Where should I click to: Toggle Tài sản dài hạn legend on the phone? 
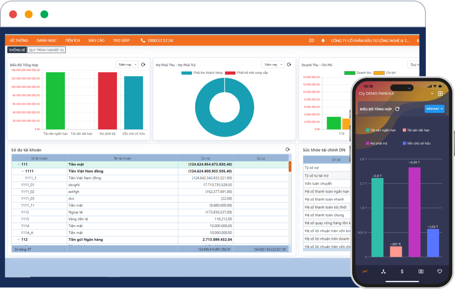[x=416, y=130]
